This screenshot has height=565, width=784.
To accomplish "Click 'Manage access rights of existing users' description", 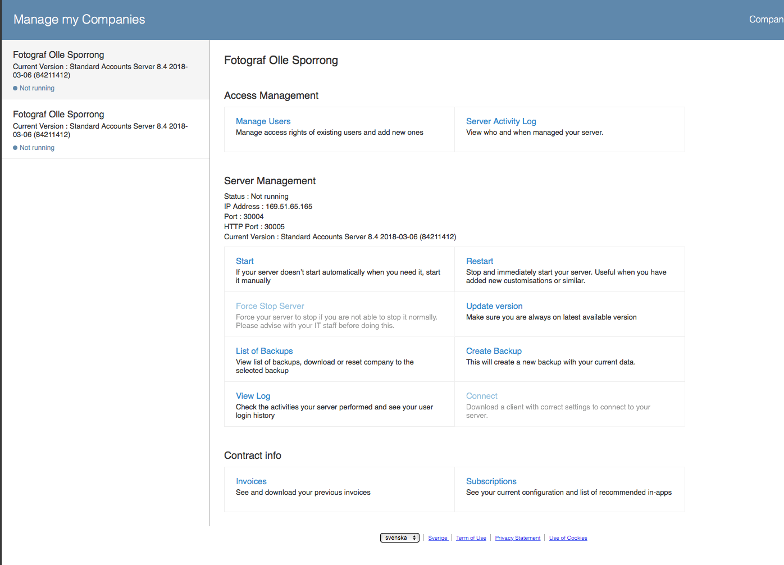I will (330, 133).
